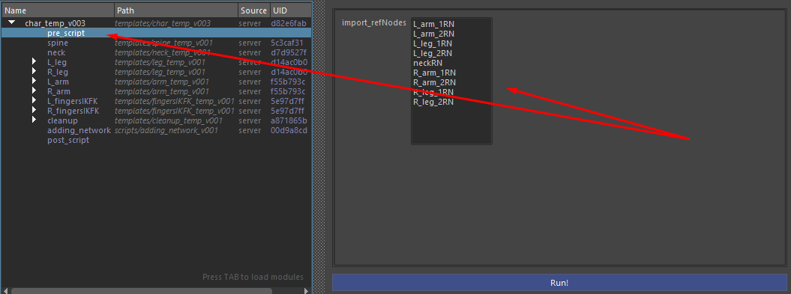Select L_arm_1RN in import_refNodes list
This screenshot has width=791, height=294.
coord(434,24)
